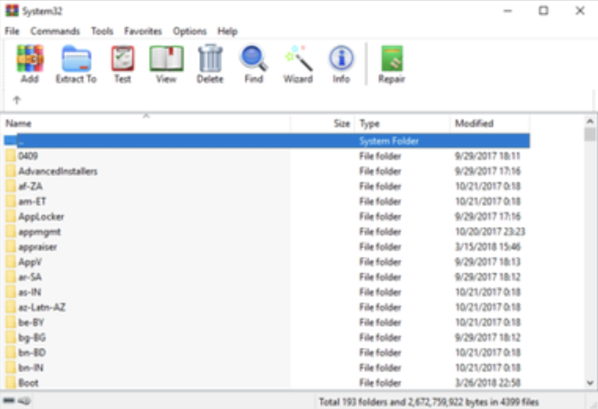Open the Commands menu

[55, 31]
